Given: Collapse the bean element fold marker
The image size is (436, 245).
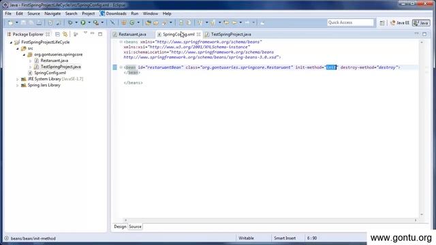Looking at the screenshot, I should [x=121, y=67].
